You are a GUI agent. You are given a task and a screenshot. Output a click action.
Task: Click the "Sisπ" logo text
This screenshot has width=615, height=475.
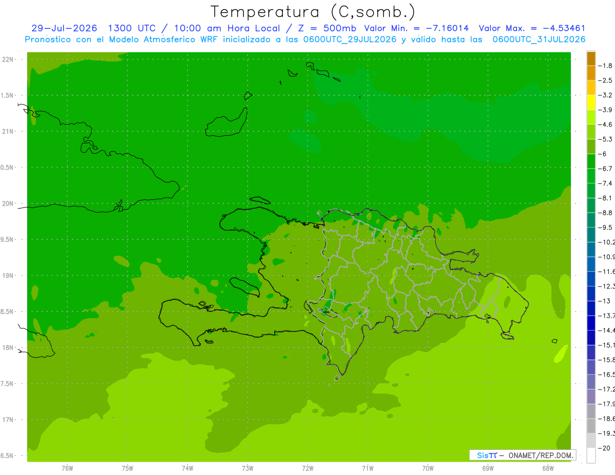pyautogui.click(x=487, y=455)
